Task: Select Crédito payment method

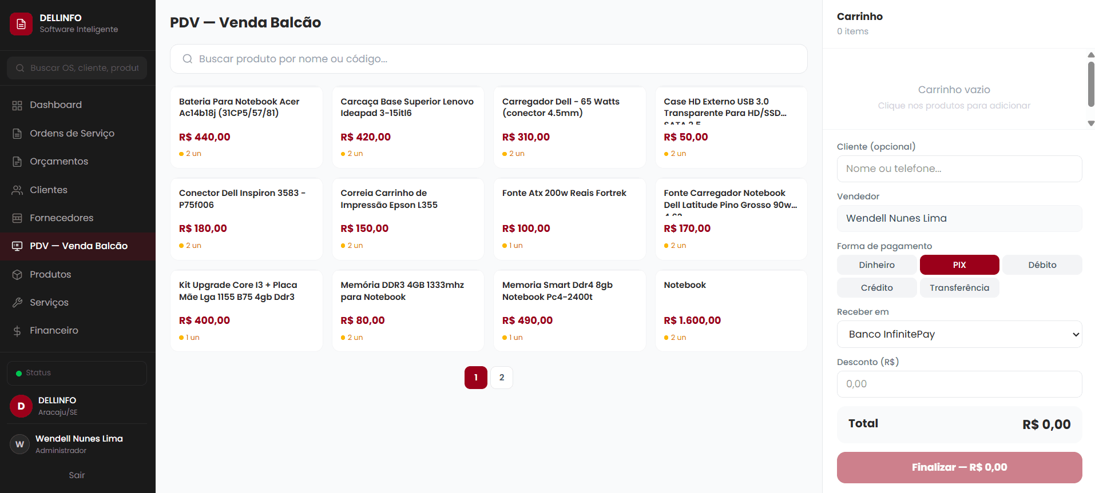Action: [876, 288]
